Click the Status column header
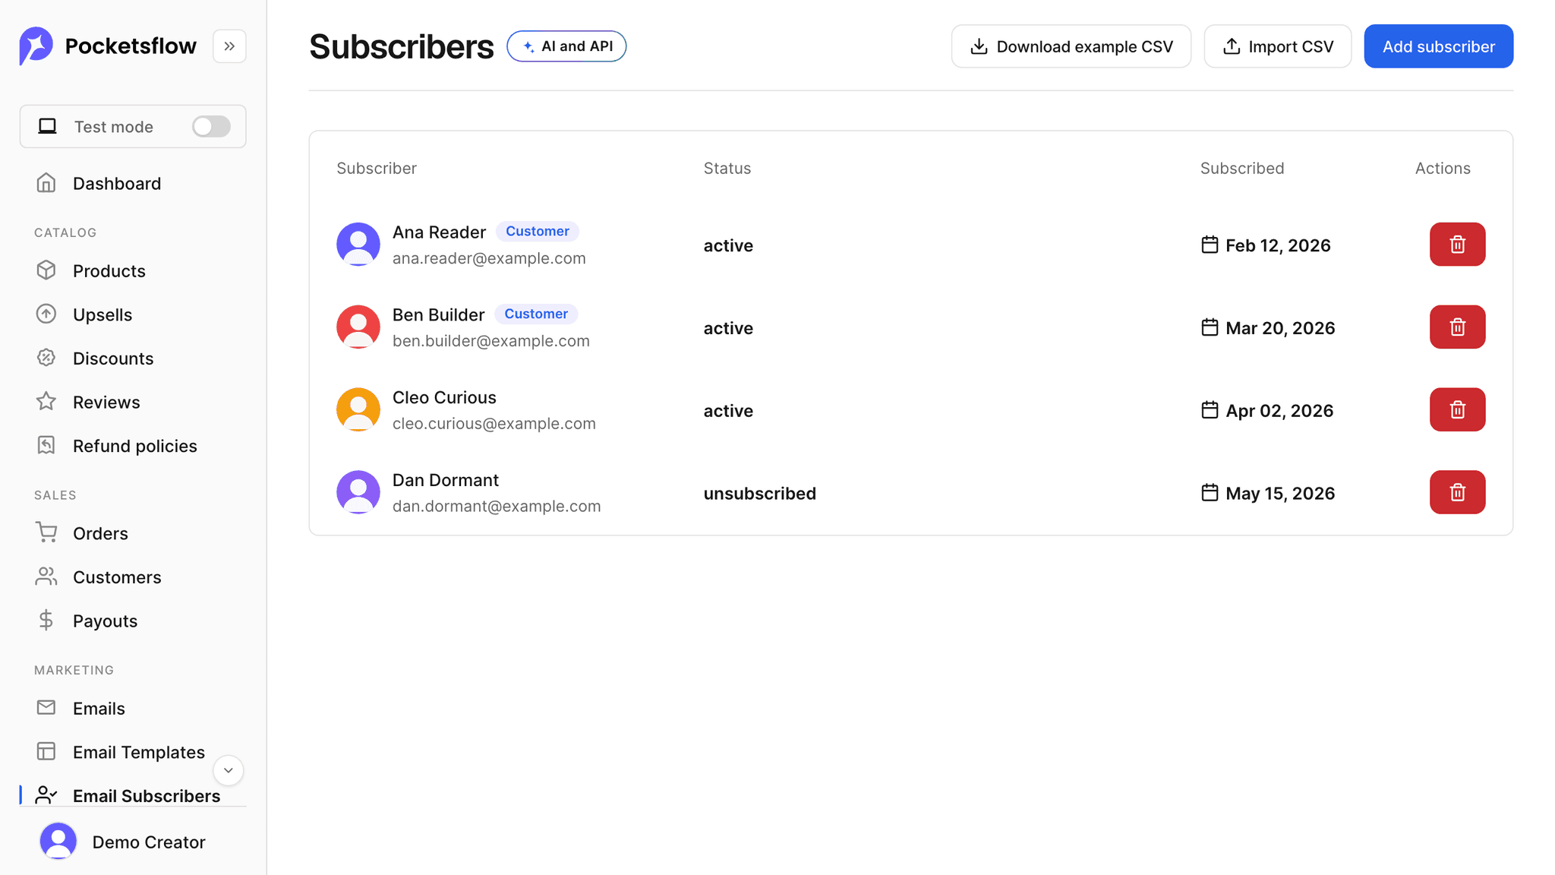Screen dimensions: 1555x875 tap(727, 168)
